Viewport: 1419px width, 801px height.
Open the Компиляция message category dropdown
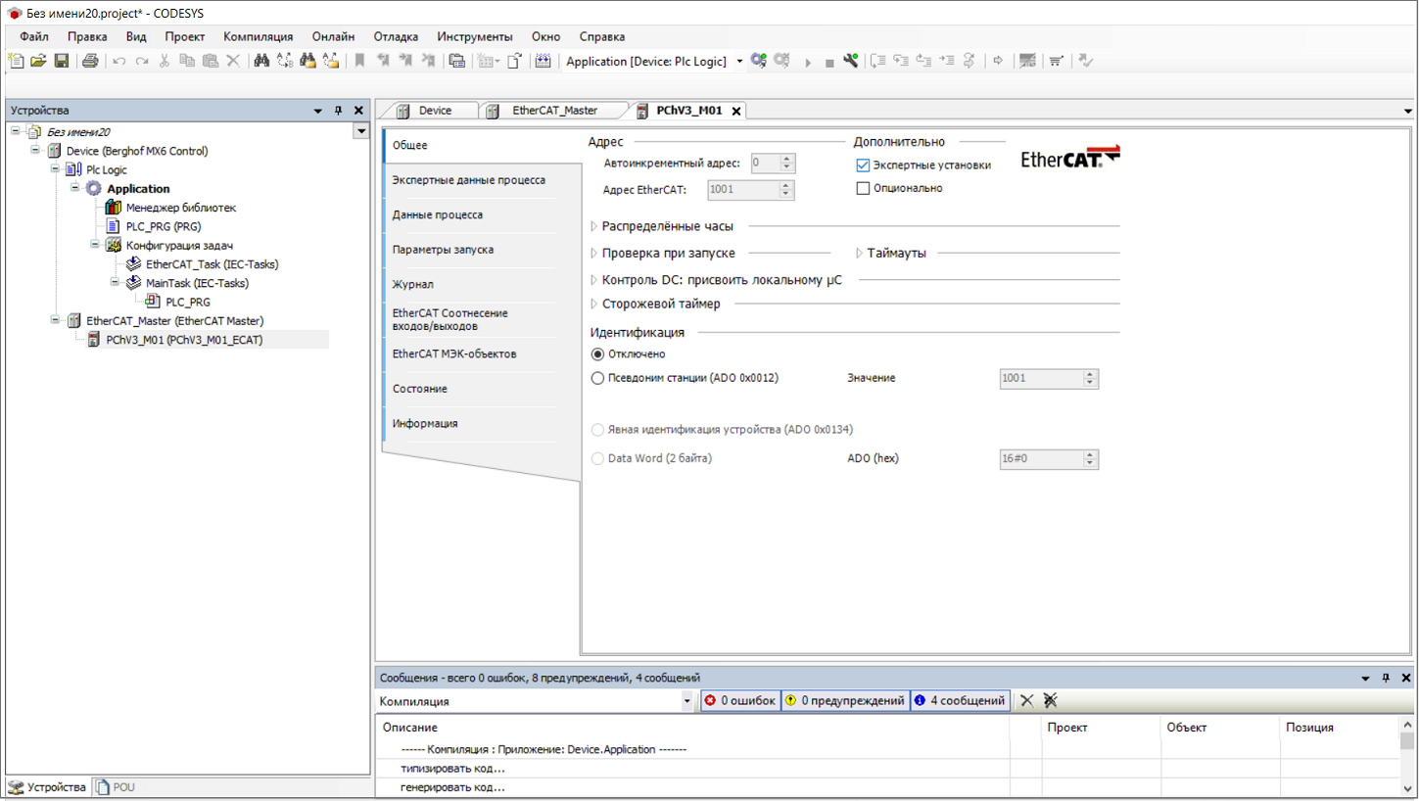(x=686, y=701)
